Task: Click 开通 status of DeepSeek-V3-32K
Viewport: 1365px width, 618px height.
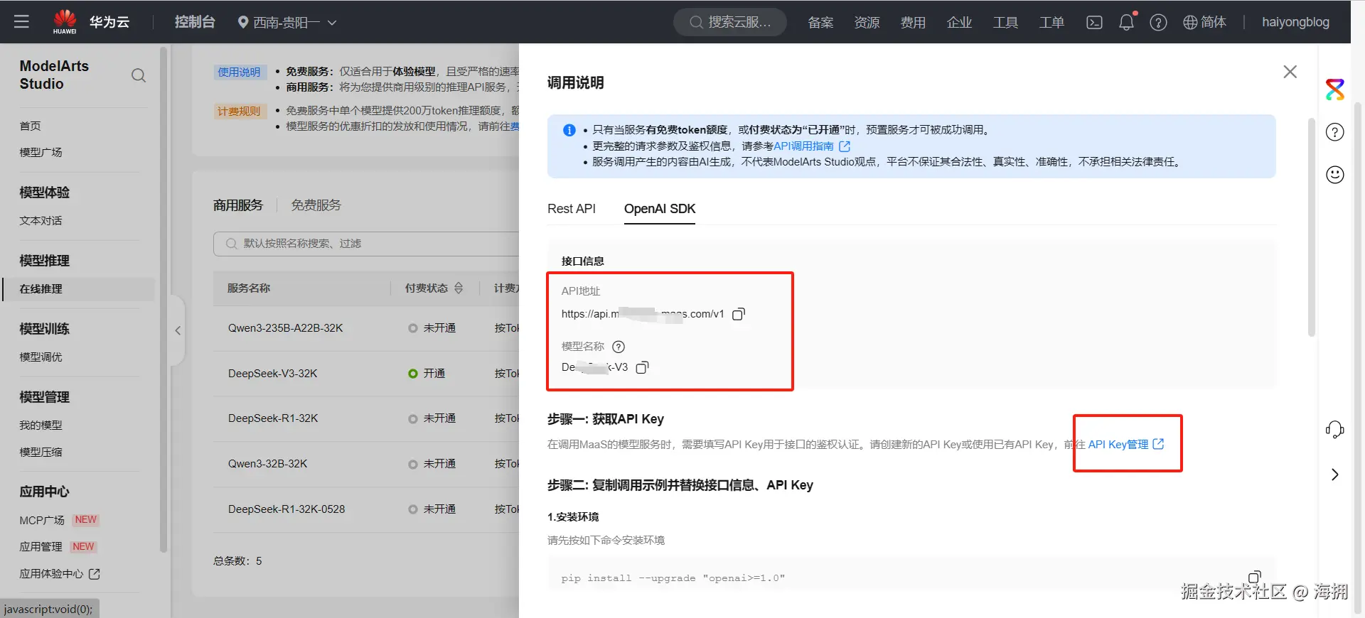Action: pyautogui.click(x=427, y=374)
